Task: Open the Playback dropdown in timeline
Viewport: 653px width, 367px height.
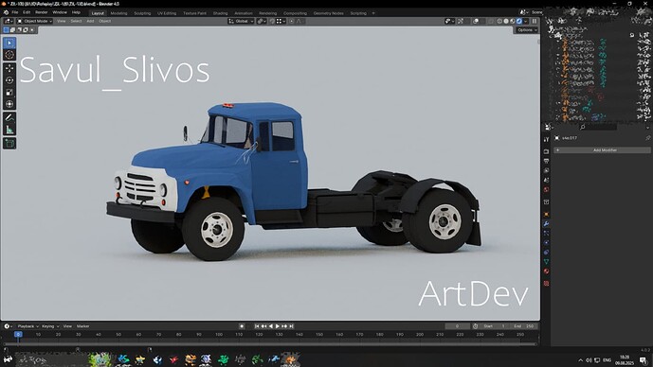Action: click(27, 326)
